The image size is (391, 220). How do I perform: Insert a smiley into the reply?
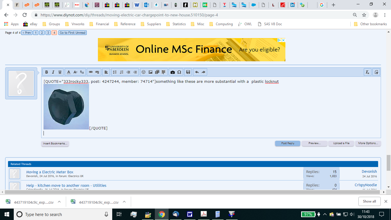point(144,72)
